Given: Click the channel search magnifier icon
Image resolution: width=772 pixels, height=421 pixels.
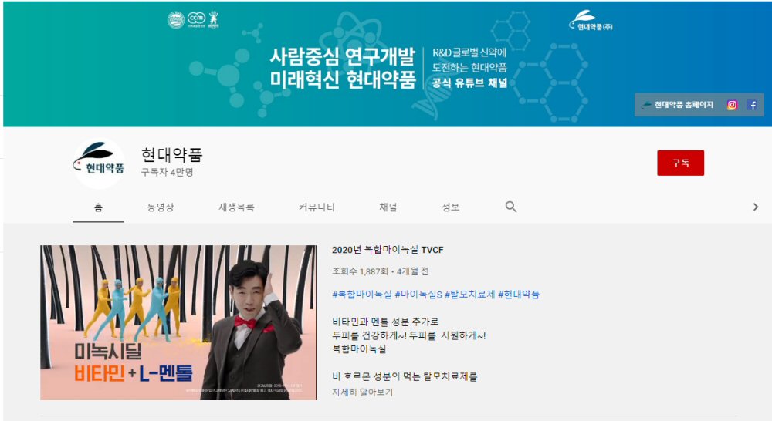Looking at the screenshot, I should point(511,207).
